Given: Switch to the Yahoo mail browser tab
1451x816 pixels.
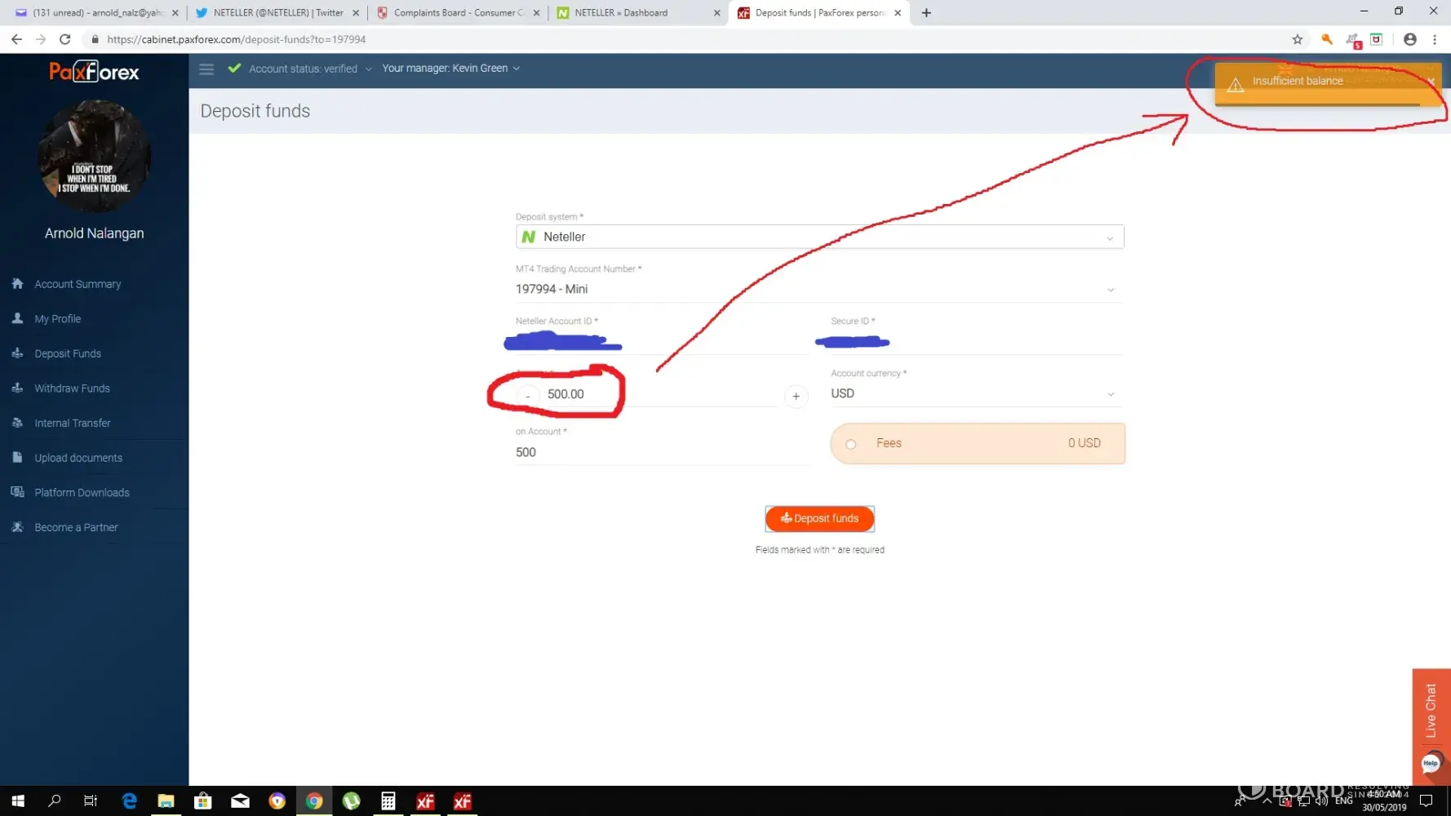Looking at the screenshot, I should tap(96, 13).
